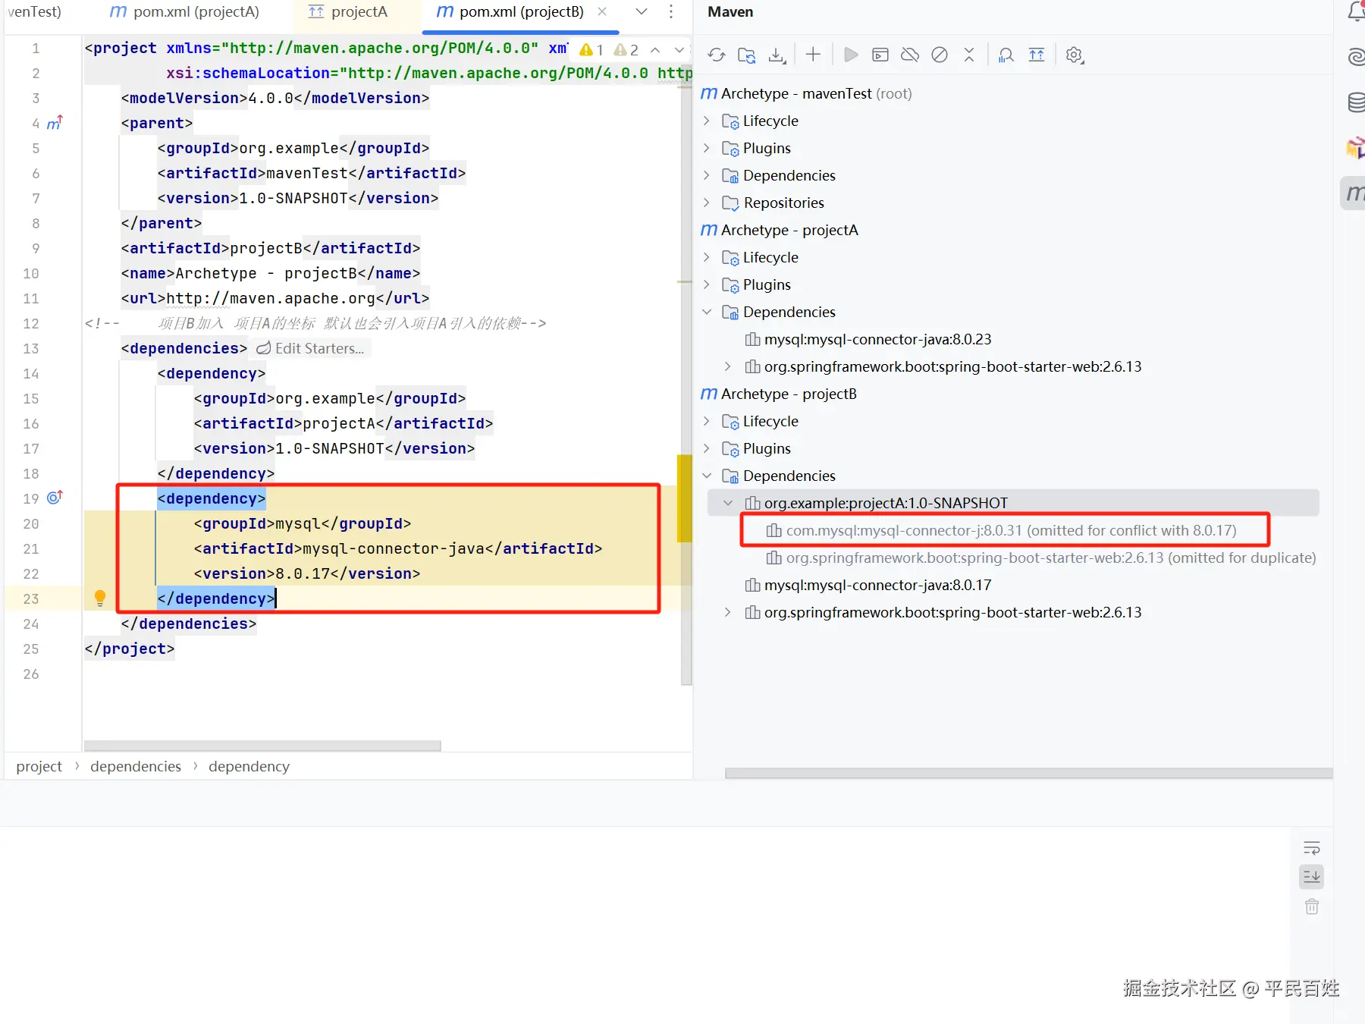Click the Maven panel horizontal scrollbar
Screen dimensions: 1365x1024
point(1028,773)
